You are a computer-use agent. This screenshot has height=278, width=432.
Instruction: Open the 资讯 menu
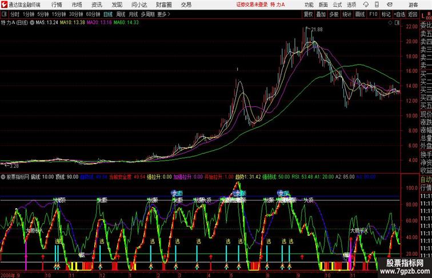point(97,5)
